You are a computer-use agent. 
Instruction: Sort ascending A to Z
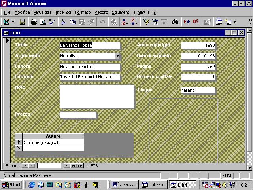click(x=125, y=22)
